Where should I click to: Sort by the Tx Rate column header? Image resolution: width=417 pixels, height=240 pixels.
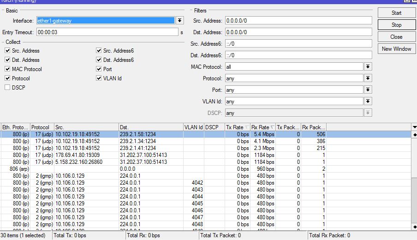click(236, 127)
